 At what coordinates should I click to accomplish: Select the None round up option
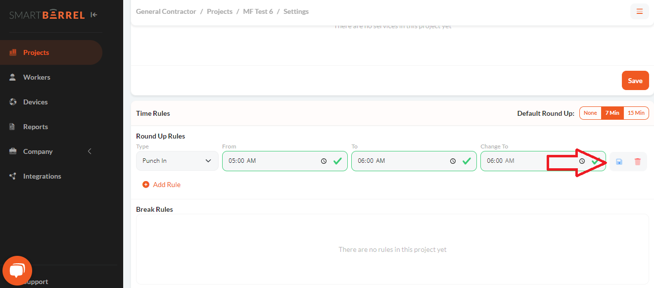[x=590, y=113]
